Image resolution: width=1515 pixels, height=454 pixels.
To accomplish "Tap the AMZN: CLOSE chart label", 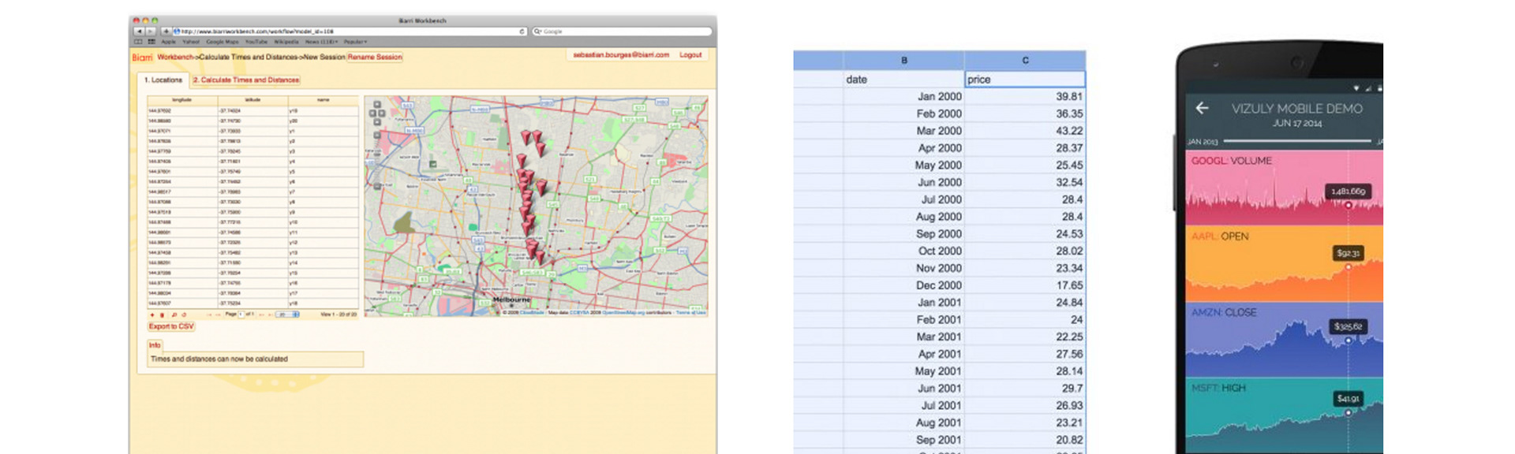I will pos(1224,312).
